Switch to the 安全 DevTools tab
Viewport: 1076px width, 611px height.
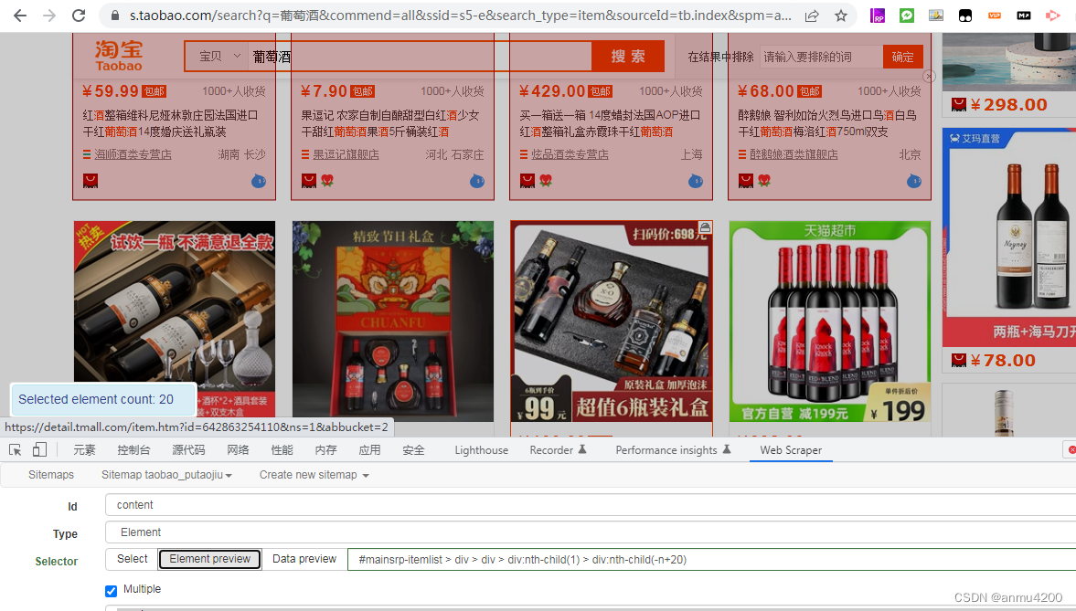coord(413,450)
